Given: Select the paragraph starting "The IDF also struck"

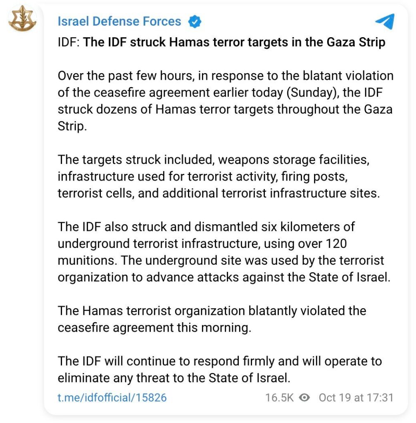Looking at the screenshot, I should (x=223, y=252).
